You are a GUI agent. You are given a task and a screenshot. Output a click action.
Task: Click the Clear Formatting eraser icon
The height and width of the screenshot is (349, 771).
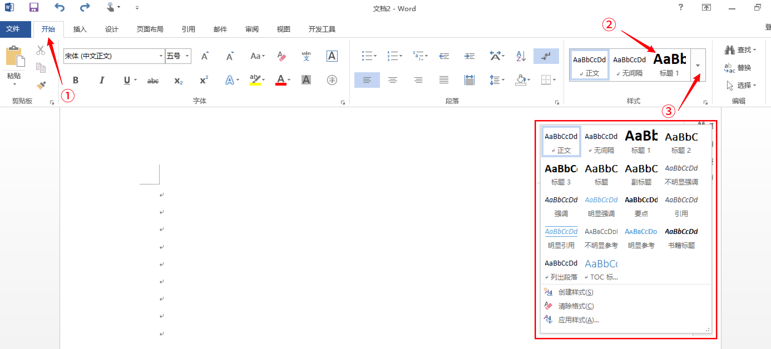click(x=281, y=56)
